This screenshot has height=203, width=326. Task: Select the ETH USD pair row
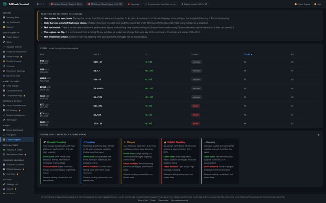click(x=180, y=115)
